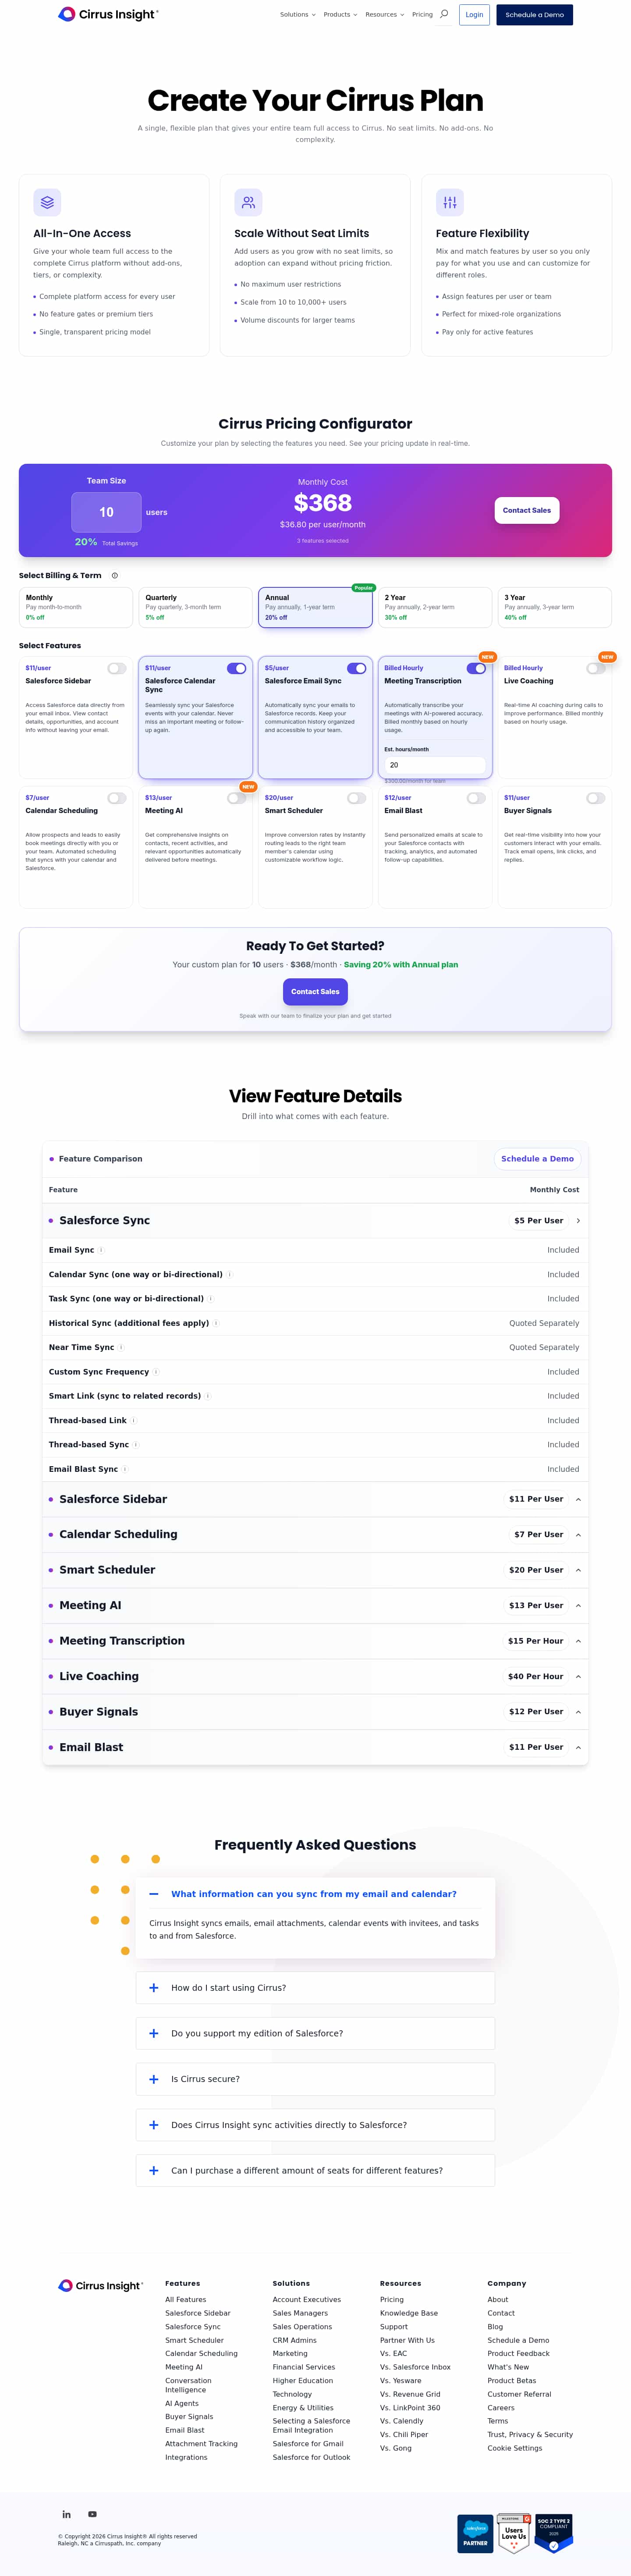Click the info icon next to Email Sync

tap(101, 1250)
